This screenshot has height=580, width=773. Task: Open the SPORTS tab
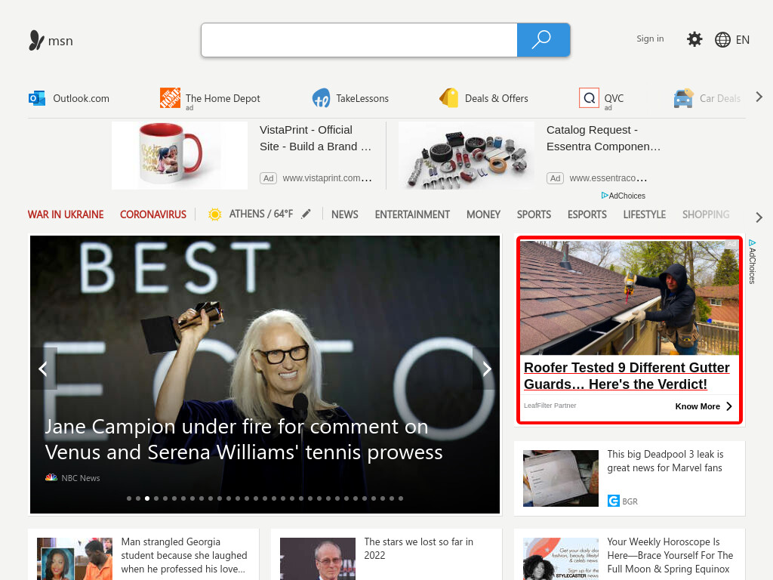pyautogui.click(x=534, y=214)
